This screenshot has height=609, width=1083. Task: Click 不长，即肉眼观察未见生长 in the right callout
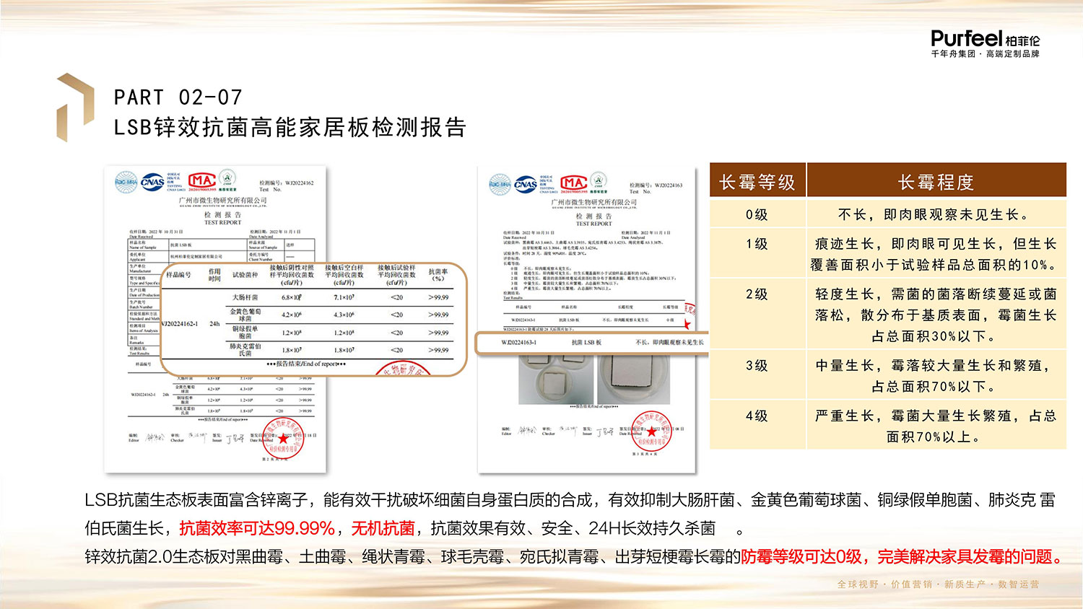(x=670, y=343)
